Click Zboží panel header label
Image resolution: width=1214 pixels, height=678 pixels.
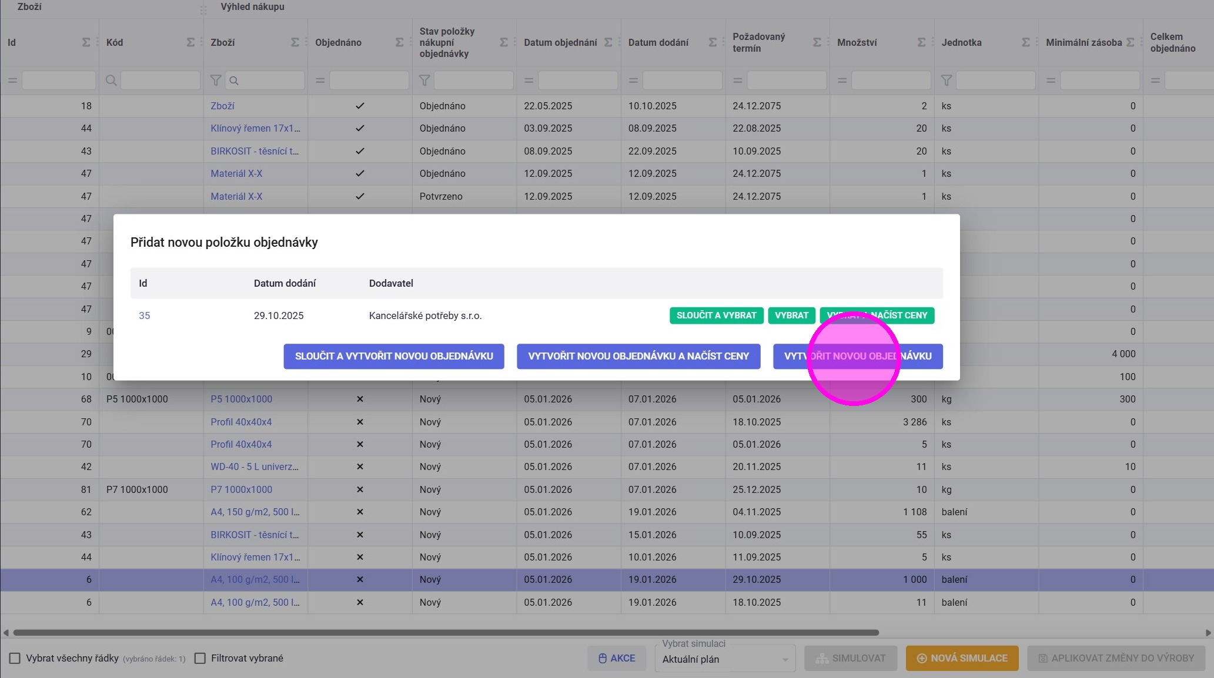(x=29, y=7)
